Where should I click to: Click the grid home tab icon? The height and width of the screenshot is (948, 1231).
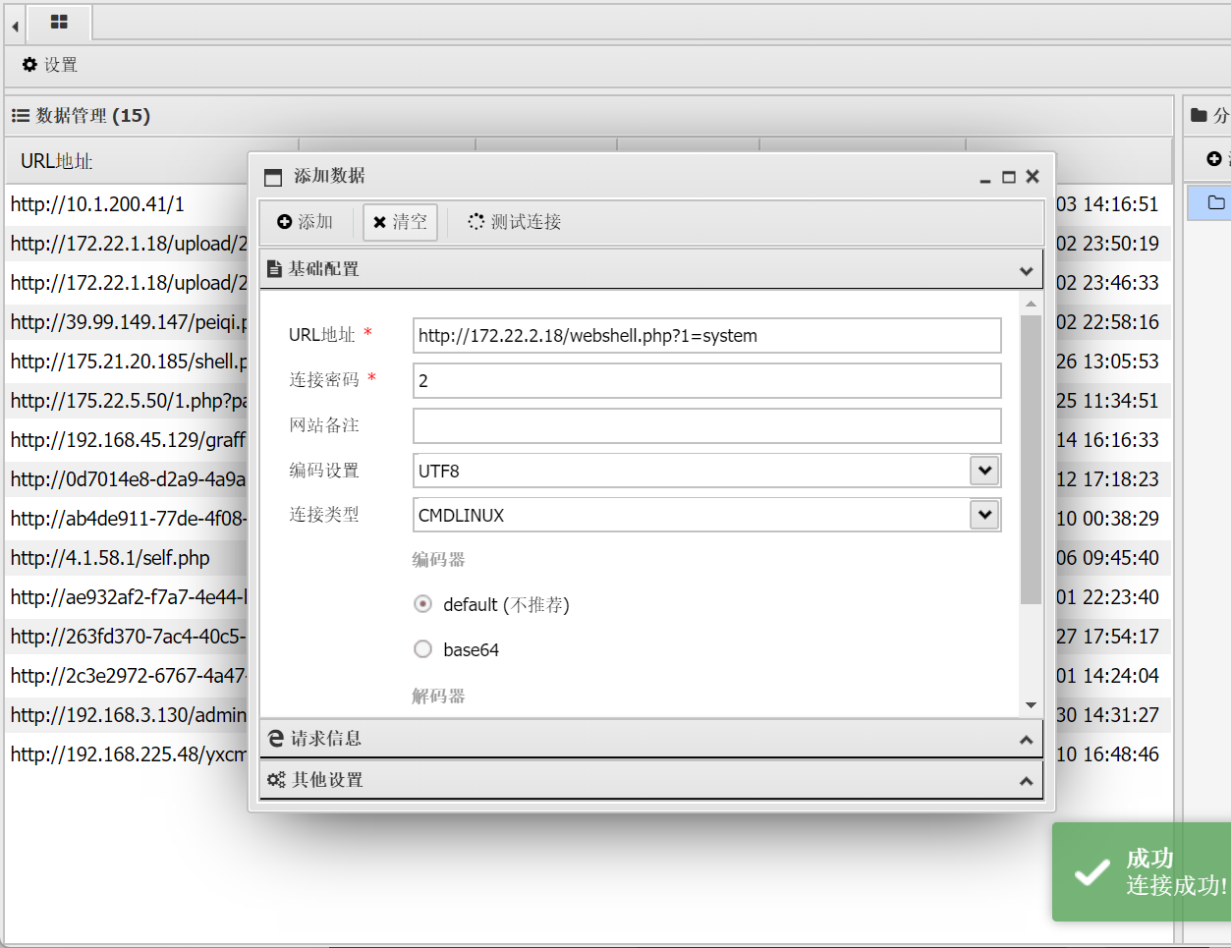(59, 22)
